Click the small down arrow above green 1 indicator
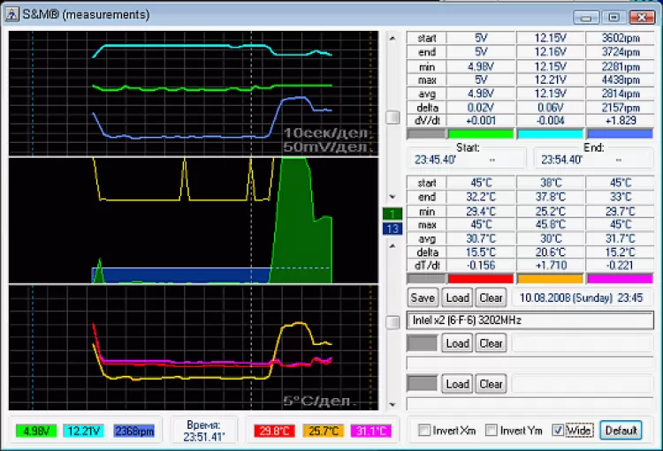The image size is (663, 451). (x=392, y=197)
